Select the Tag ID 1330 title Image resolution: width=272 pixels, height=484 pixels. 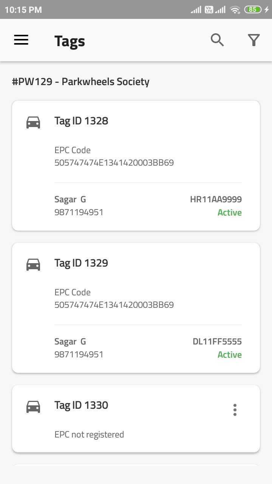click(81, 405)
